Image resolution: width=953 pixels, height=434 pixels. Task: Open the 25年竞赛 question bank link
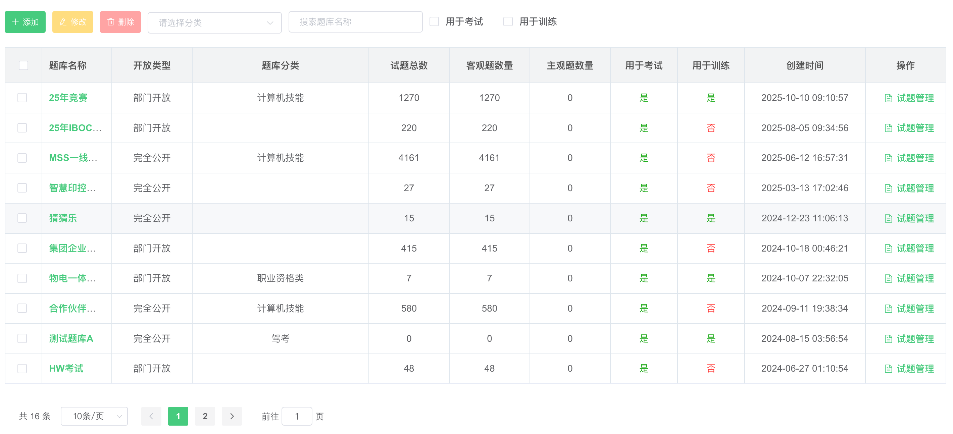(x=68, y=98)
